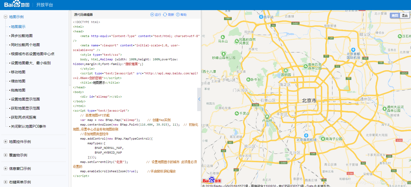Select the 地图展示 example
The width and height of the screenshot is (411, 187).
[18, 27]
